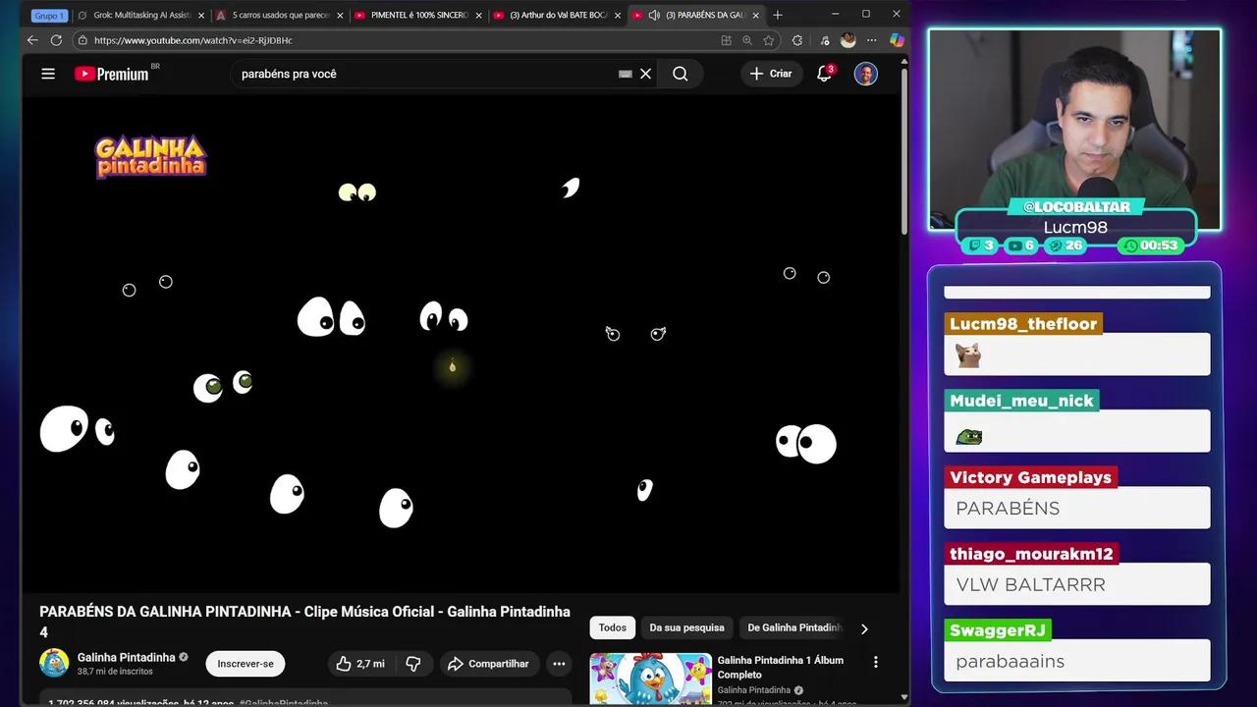Viewport: 1257px width, 707px height.
Task: Run the search with the magnifier button
Action: click(680, 74)
